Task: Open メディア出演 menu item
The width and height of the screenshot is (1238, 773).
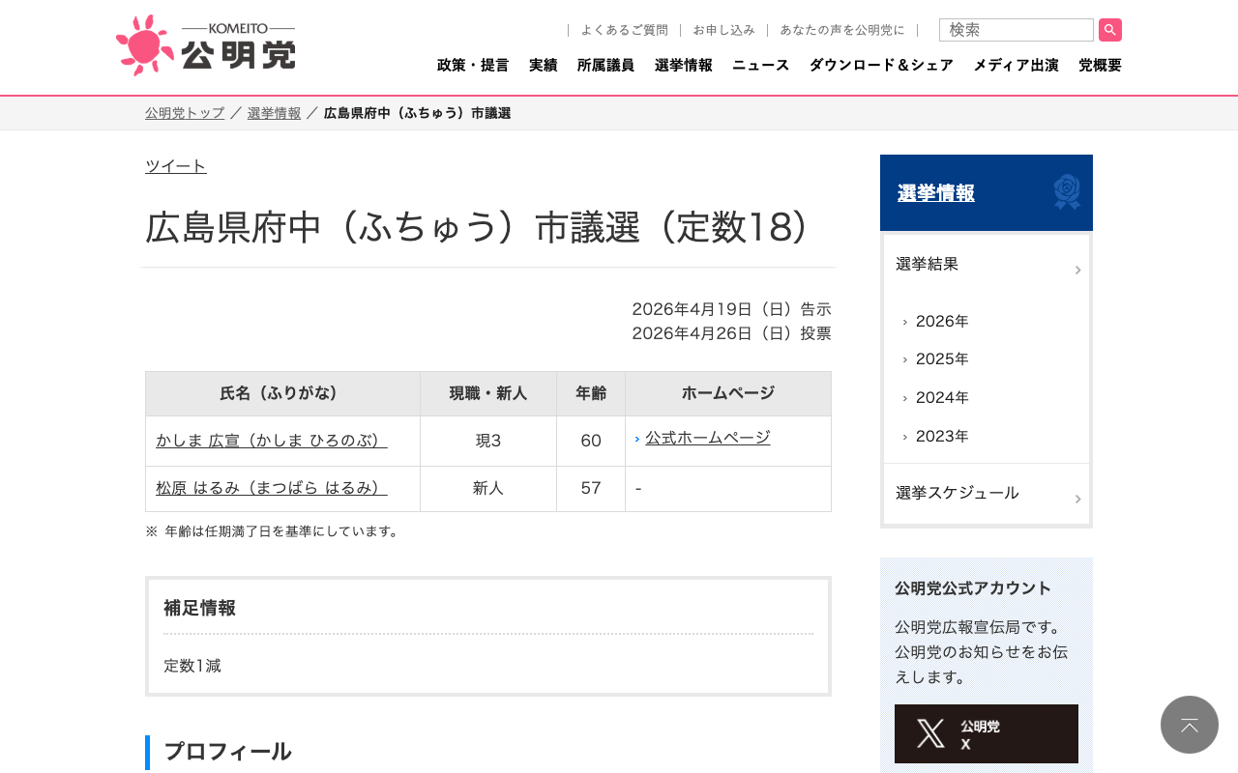Action: pyautogui.click(x=1016, y=66)
